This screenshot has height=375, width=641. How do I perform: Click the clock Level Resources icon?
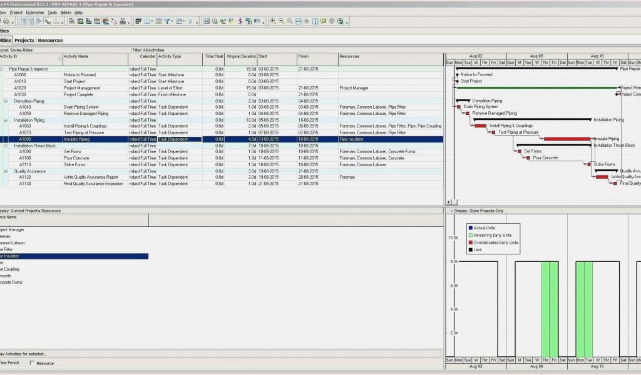click(x=215, y=21)
